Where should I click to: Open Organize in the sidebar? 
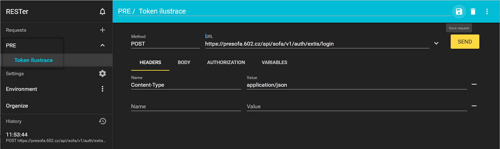pos(17,105)
